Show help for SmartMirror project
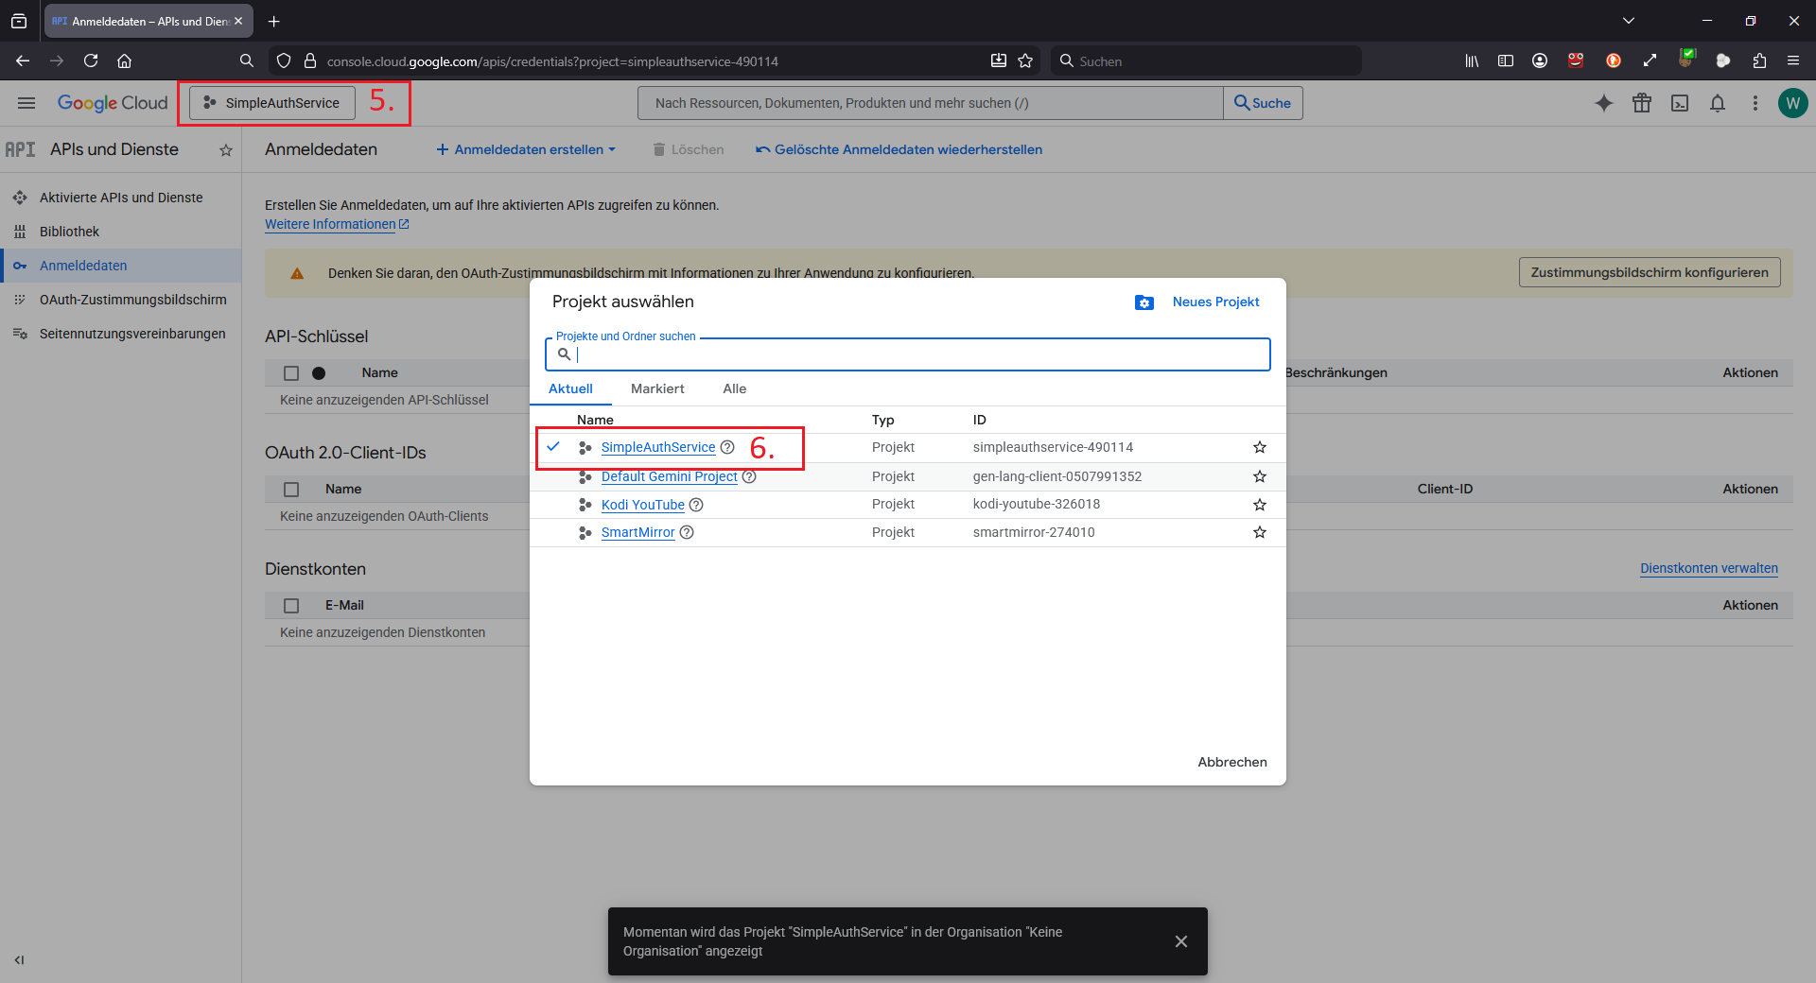 pyautogui.click(x=687, y=532)
